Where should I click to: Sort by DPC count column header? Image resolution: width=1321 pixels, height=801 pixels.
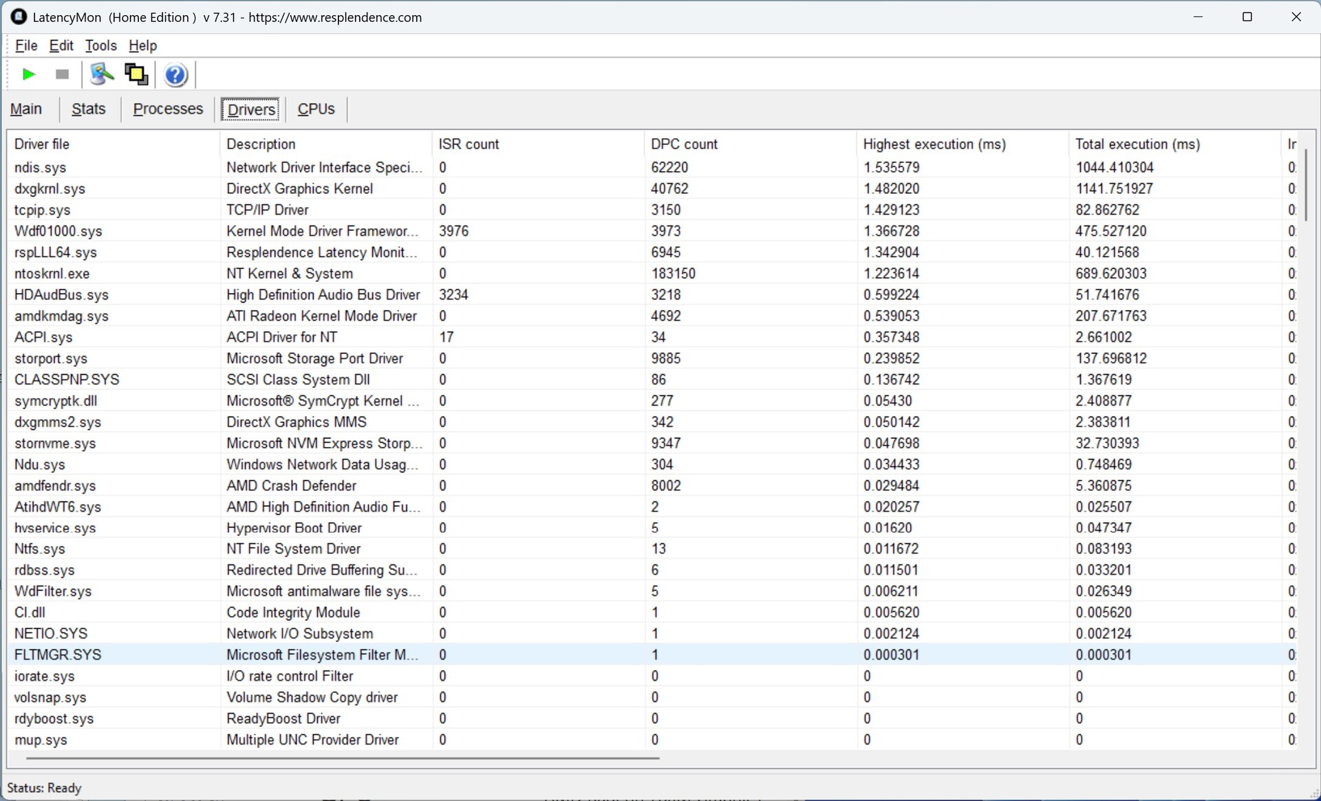point(684,144)
